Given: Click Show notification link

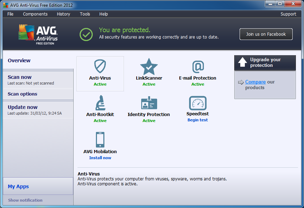Looking at the screenshot, I should pyautogui.click(x=25, y=200).
